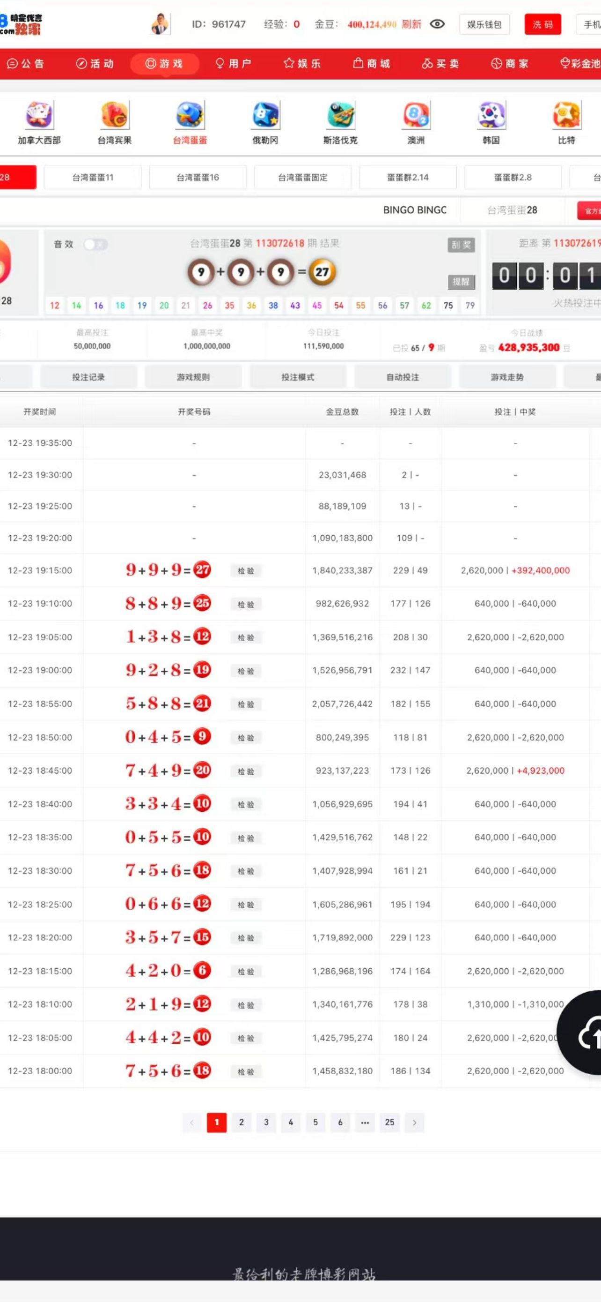Choose the 斯洛伐克 game icon
Screen dimensions: 601x1302
(340, 115)
